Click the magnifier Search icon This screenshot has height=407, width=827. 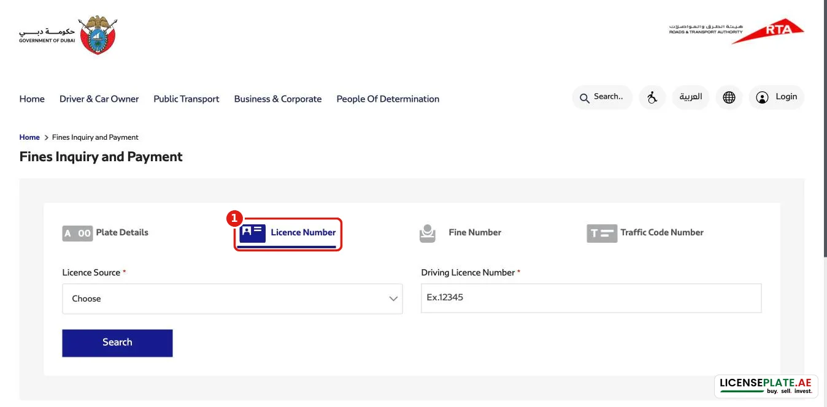584,97
